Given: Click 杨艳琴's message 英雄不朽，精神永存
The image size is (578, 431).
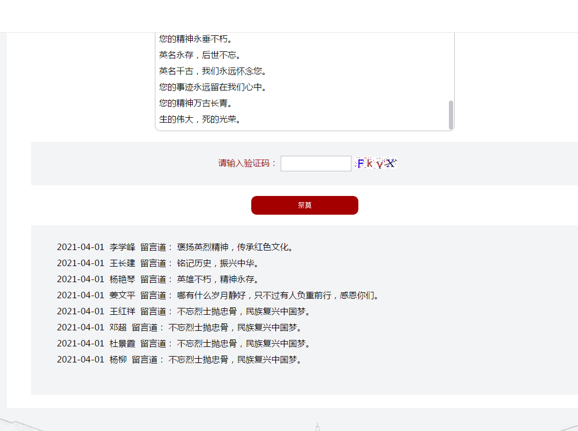Looking at the screenshot, I should coord(218,279).
